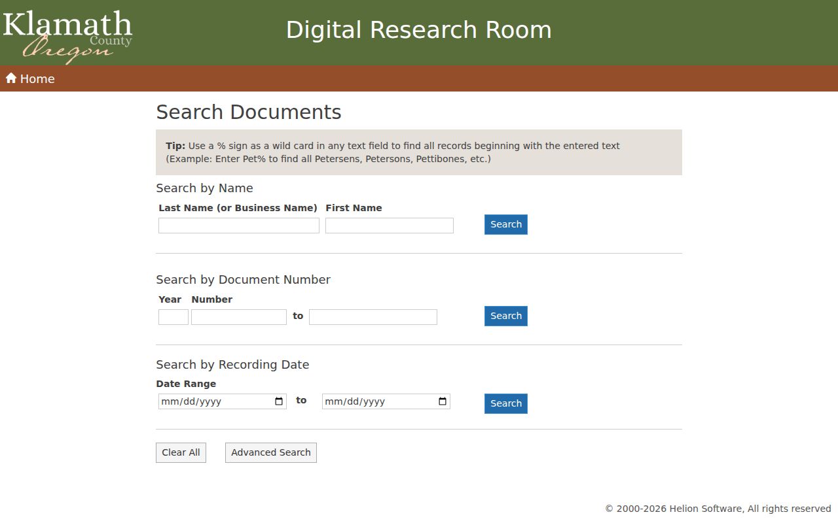
Task: Click the Search by Recording Date heading
Action: point(232,365)
